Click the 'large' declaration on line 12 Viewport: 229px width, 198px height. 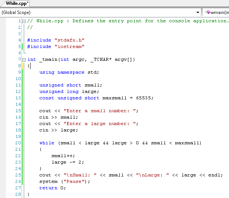tap(89, 92)
